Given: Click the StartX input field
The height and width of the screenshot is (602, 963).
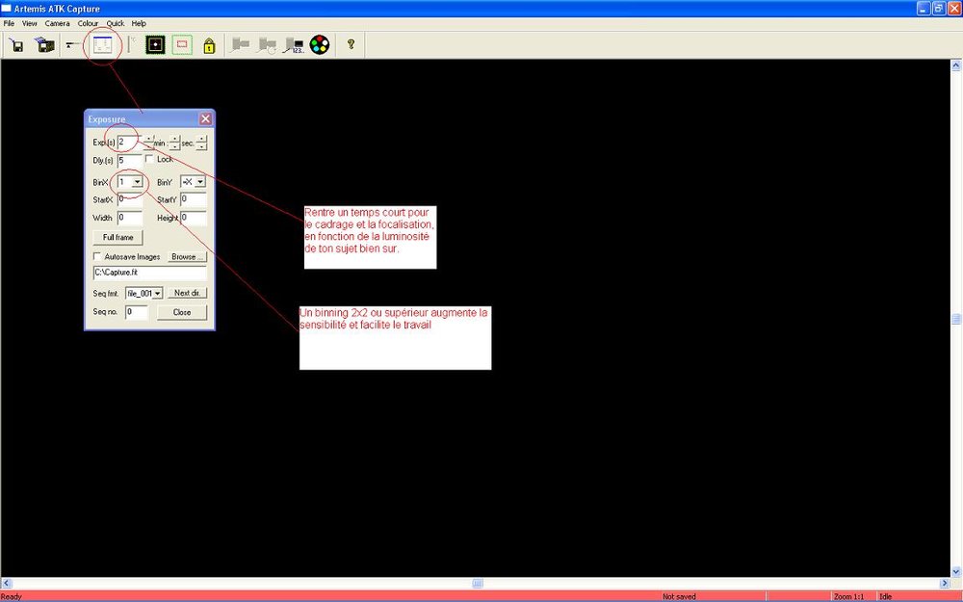Looking at the screenshot, I should 130,199.
